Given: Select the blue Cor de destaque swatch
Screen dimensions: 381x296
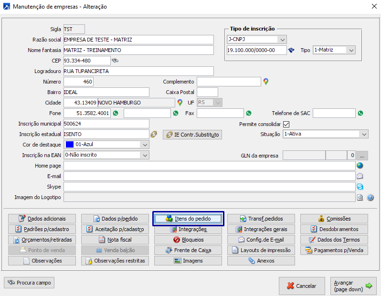Looking at the screenshot, I should click(x=70, y=145).
